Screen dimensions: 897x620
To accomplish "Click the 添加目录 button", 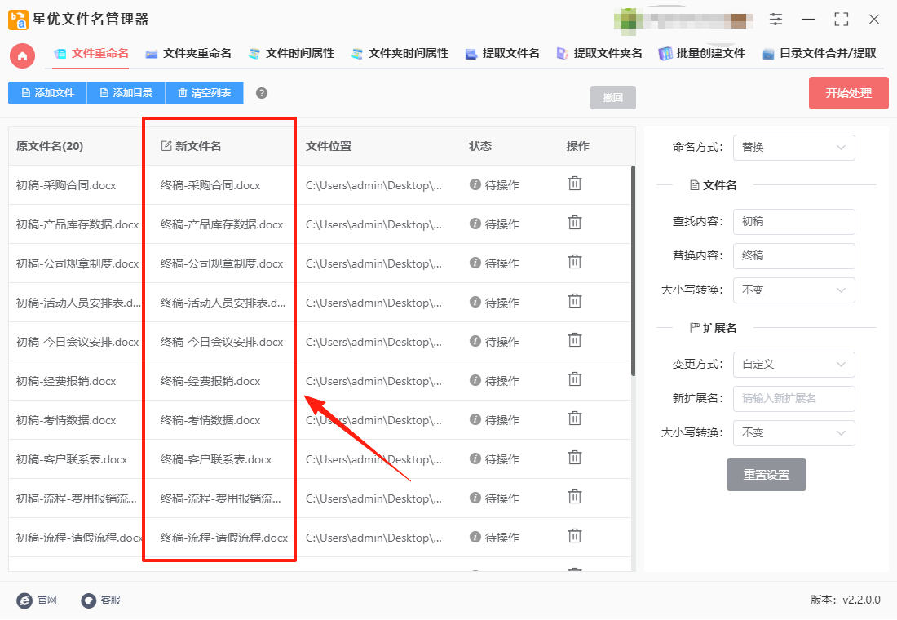I will 126,93.
